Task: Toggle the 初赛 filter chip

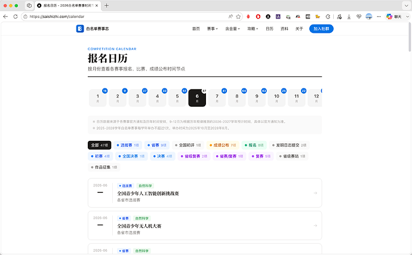Action: 100,156
